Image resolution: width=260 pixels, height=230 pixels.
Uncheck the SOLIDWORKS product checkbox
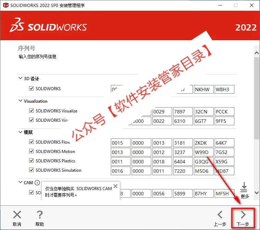point(32,88)
